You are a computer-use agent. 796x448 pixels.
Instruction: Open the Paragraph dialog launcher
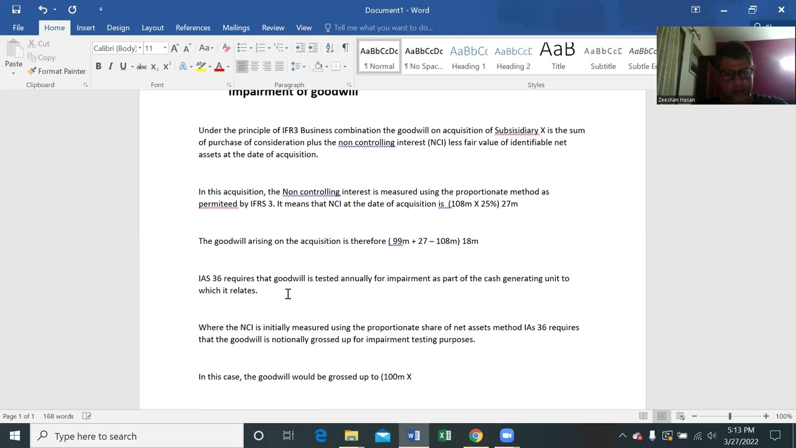click(349, 85)
